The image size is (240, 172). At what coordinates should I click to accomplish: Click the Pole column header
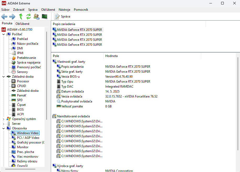click(x=56, y=56)
